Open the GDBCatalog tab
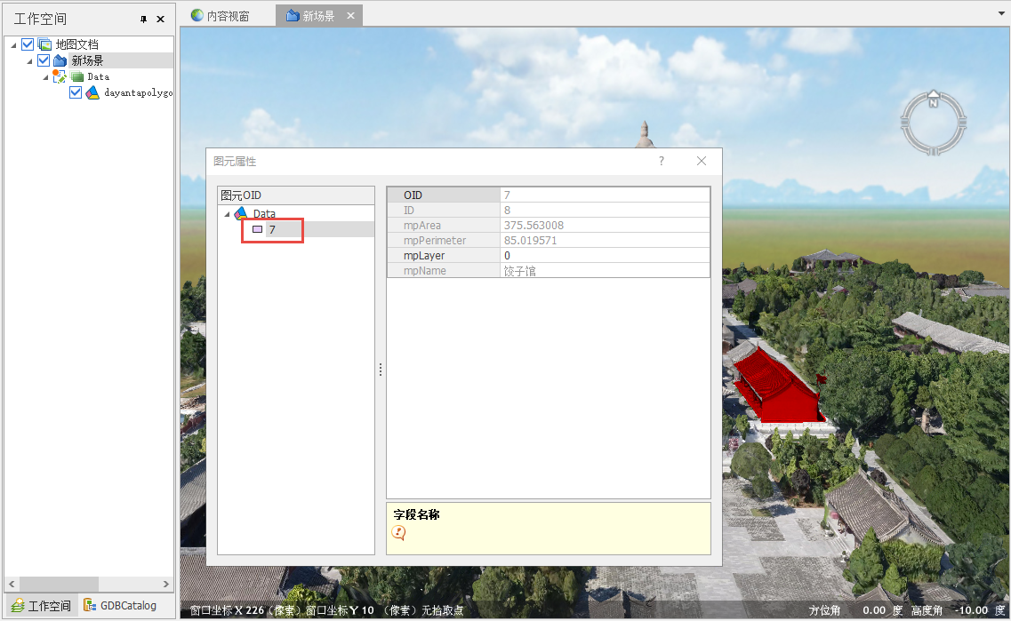The height and width of the screenshot is (621, 1011). tap(120, 606)
